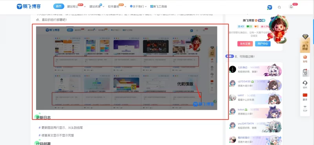
Task: Expand the 建站笔记 dropdown chevron
Action: pos(85,7)
